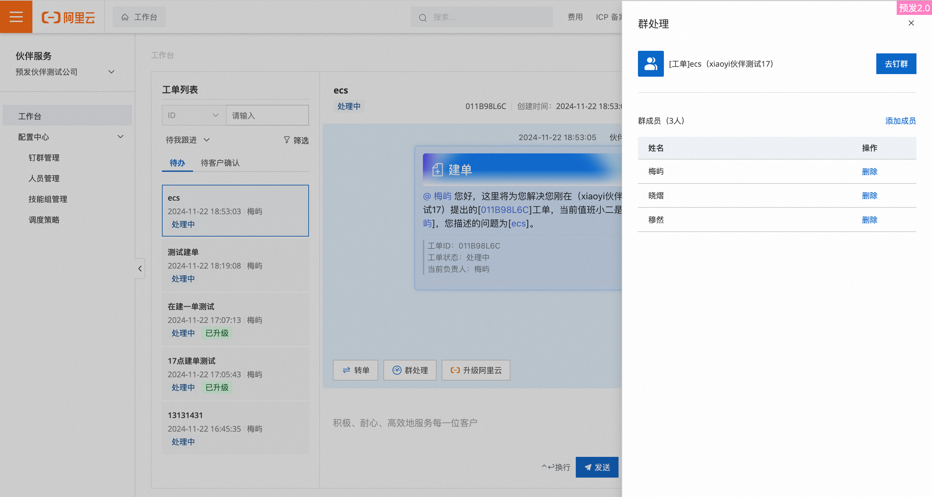Open the hamburger menu icon
Screen dimensions: 932x497
tap(16, 17)
